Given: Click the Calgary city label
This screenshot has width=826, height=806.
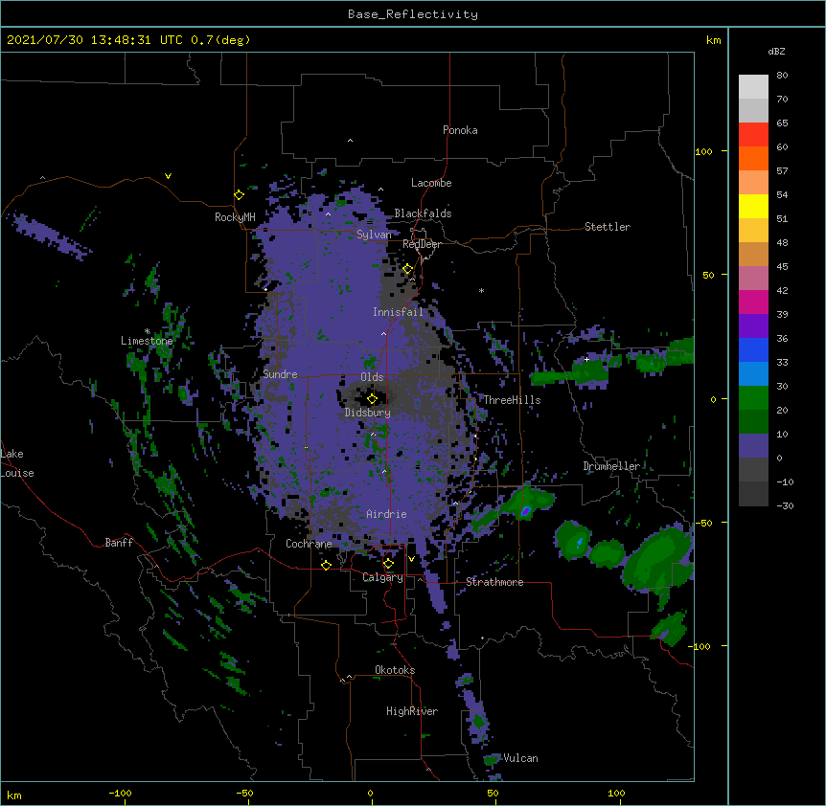Looking at the screenshot, I should 383,577.
